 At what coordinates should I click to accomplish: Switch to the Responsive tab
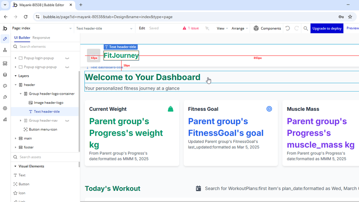41,38
